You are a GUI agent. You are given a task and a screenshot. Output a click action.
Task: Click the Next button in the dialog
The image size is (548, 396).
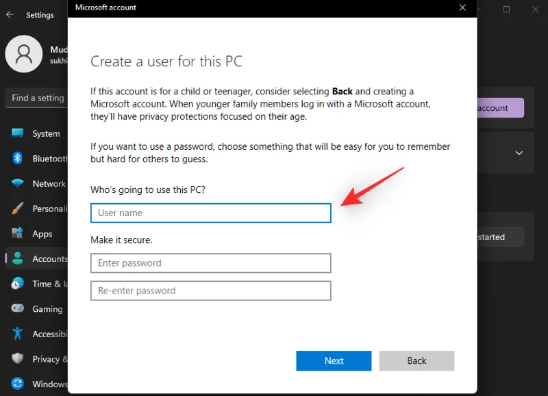334,360
